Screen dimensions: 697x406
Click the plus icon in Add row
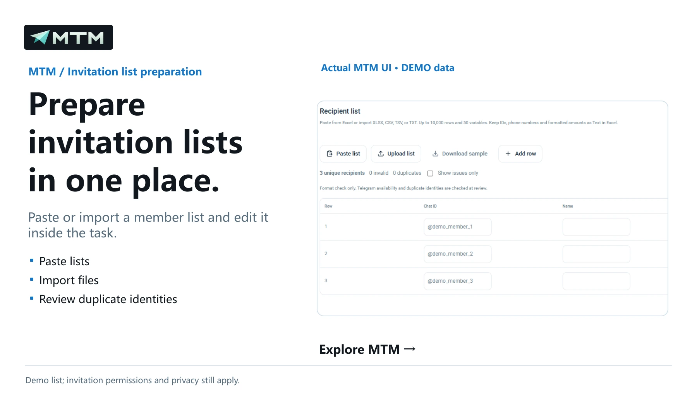[x=508, y=154]
